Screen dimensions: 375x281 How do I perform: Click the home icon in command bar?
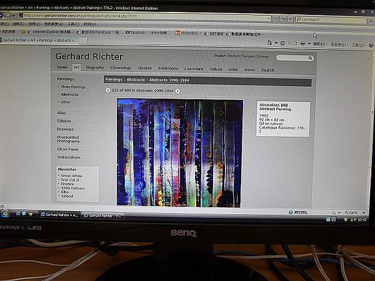point(269,42)
